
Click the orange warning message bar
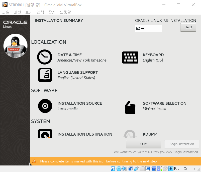click(x=116, y=161)
